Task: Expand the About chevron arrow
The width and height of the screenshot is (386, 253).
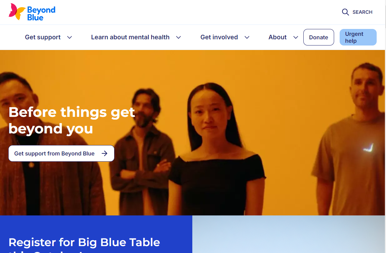Action: point(296,37)
